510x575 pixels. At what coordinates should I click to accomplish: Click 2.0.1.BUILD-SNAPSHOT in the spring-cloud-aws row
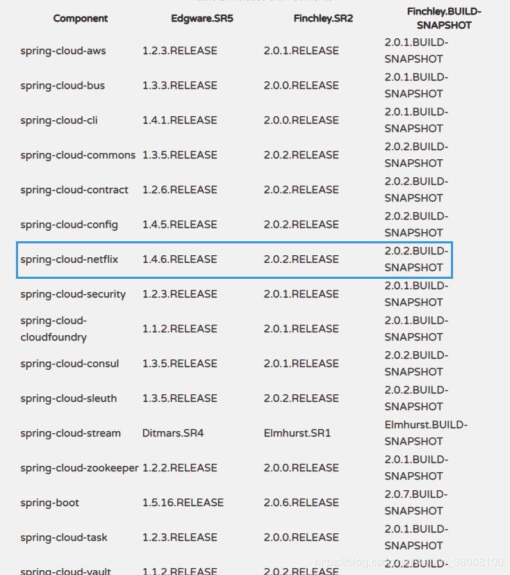[x=416, y=51]
